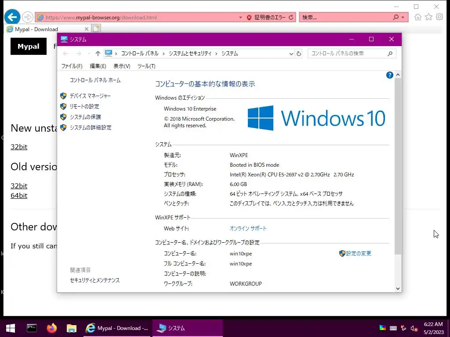
Task: Click Internet Explorer forward arrow button
Action: coord(28,17)
